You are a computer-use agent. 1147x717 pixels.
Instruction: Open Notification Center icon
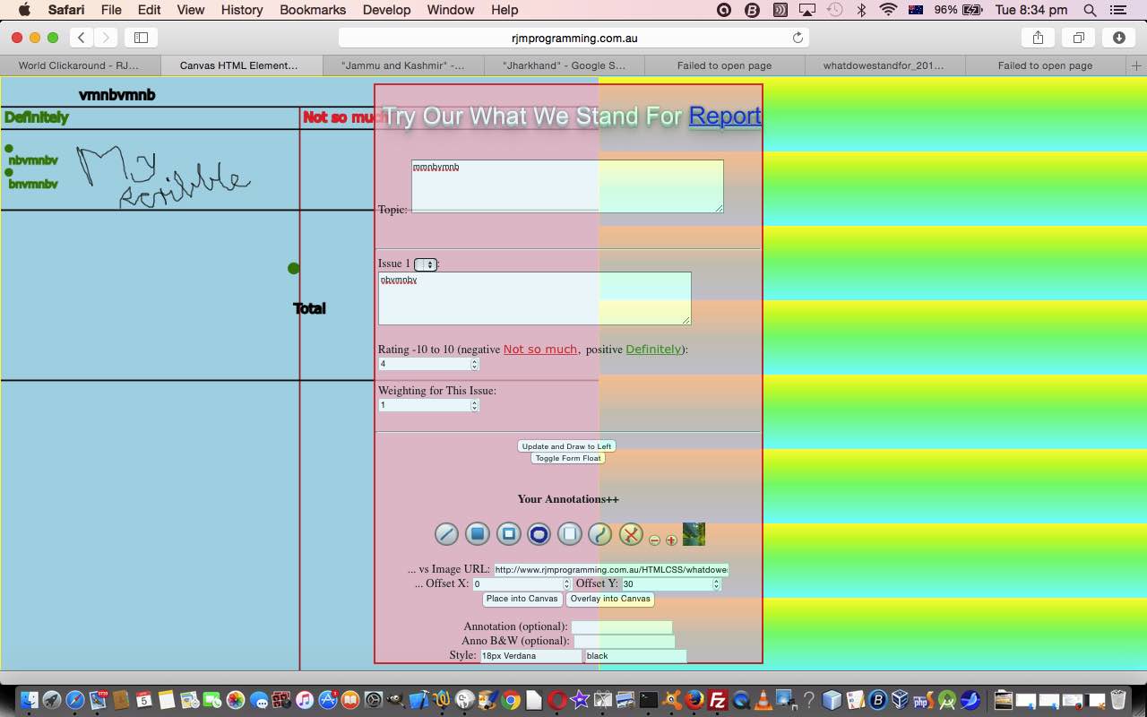point(1118,10)
